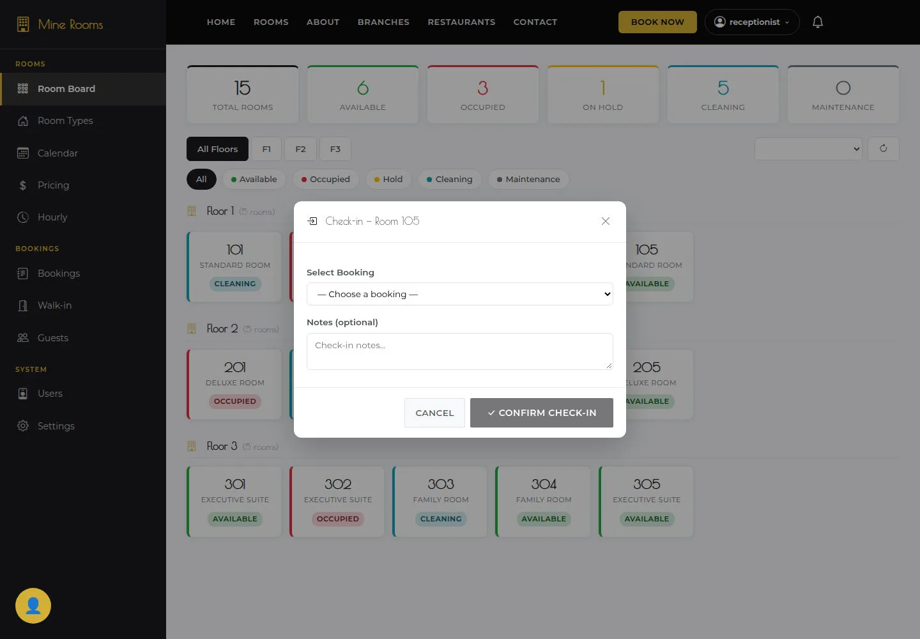Switch to the F2 floor tab
Image resolution: width=920 pixels, height=639 pixels.
[300, 149]
